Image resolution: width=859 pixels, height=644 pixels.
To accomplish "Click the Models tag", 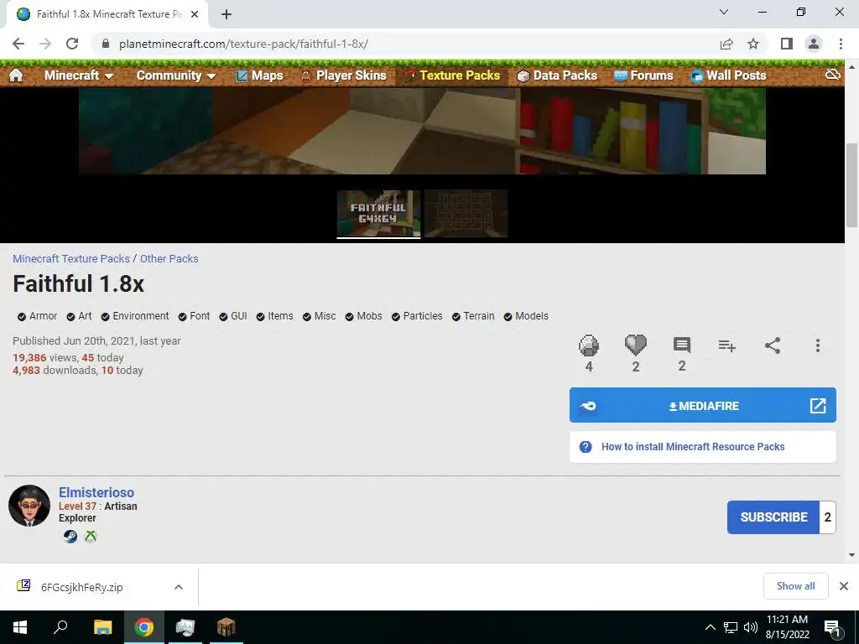I will point(526,316).
